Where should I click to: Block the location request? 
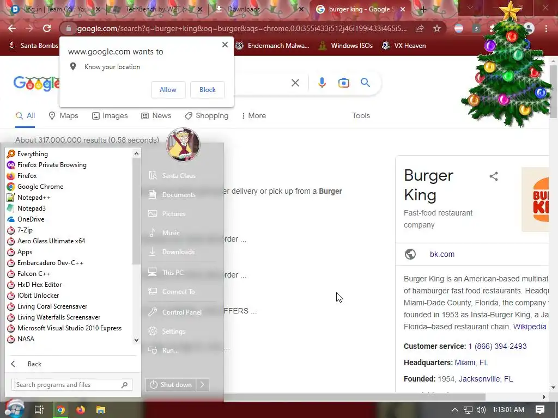[208, 90]
